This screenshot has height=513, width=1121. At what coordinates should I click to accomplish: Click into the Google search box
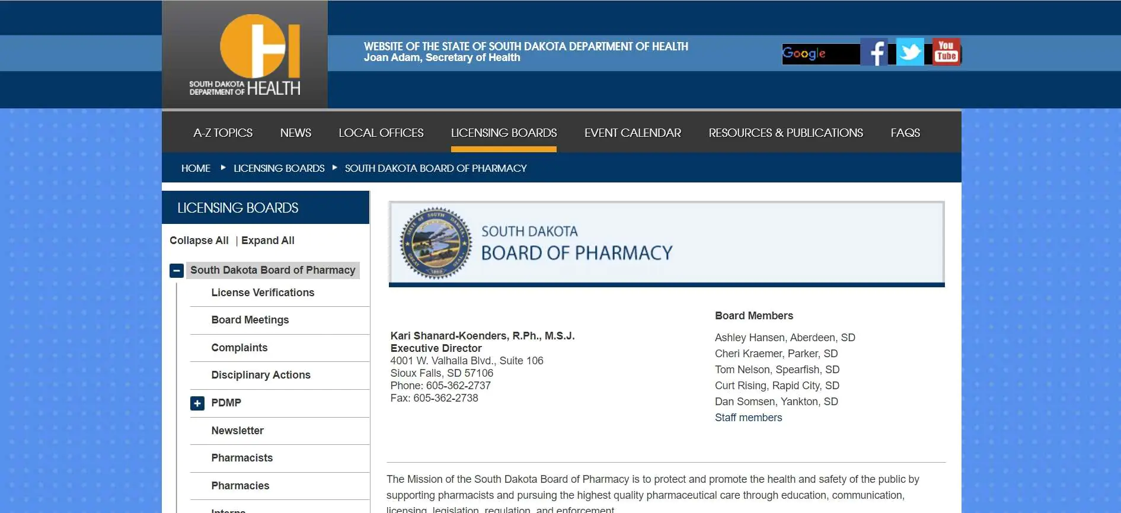pos(820,54)
